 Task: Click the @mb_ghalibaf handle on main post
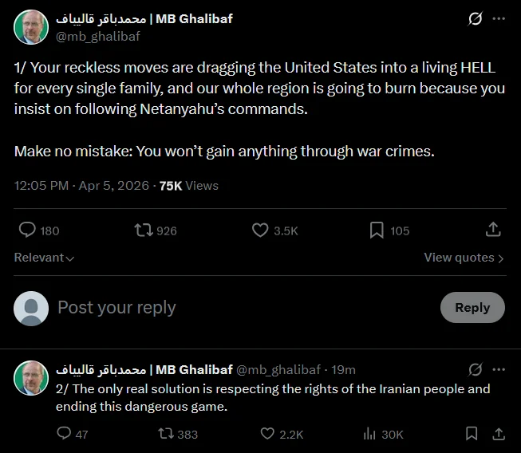(x=98, y=36)
